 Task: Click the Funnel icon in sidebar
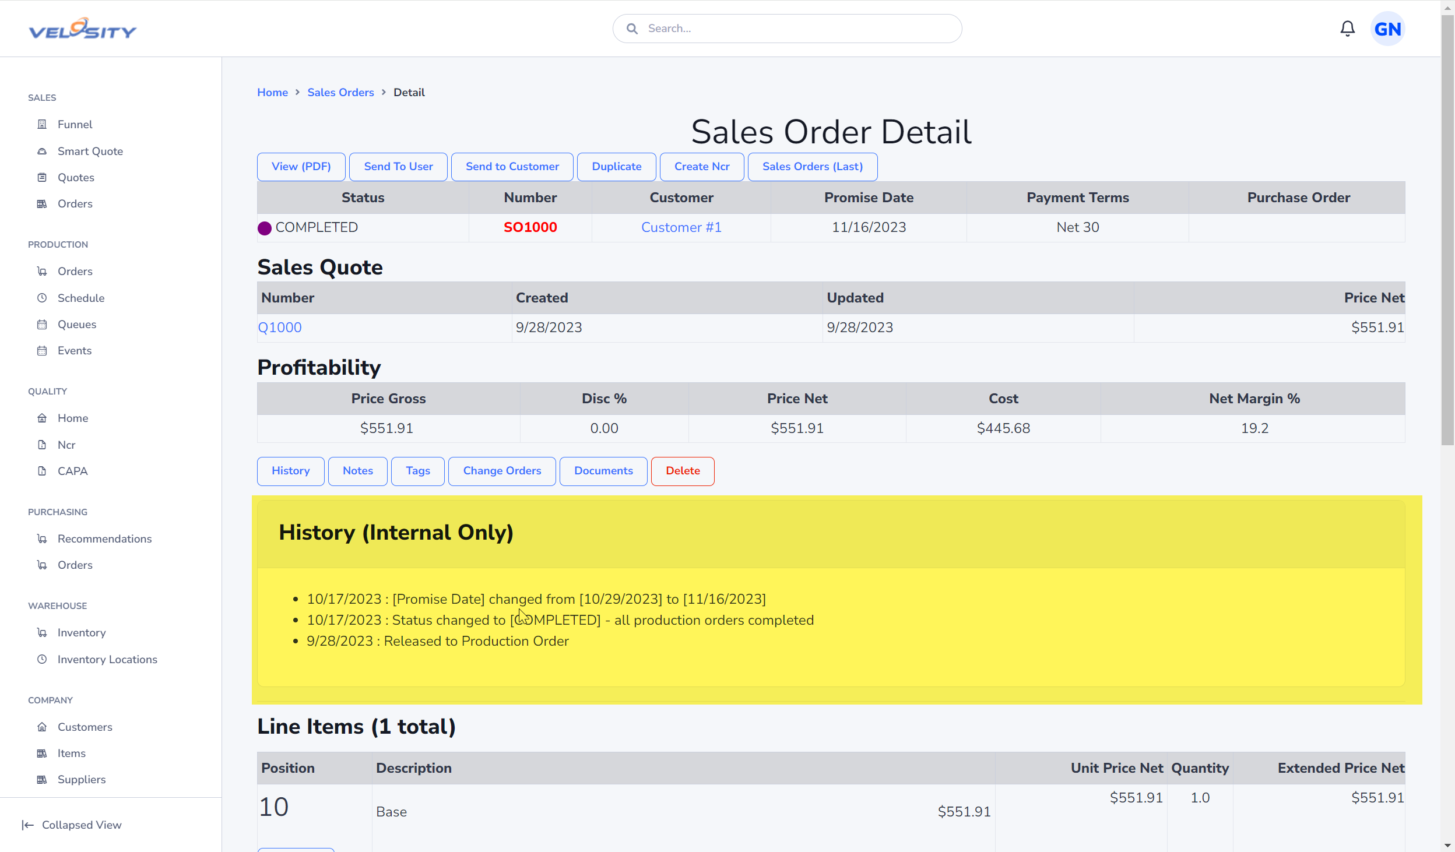pos(42,124)
